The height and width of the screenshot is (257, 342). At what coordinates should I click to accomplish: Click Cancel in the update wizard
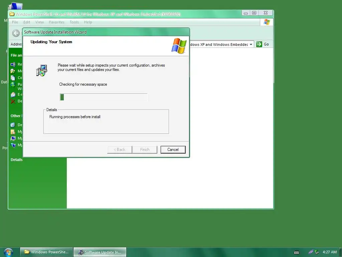173,150
